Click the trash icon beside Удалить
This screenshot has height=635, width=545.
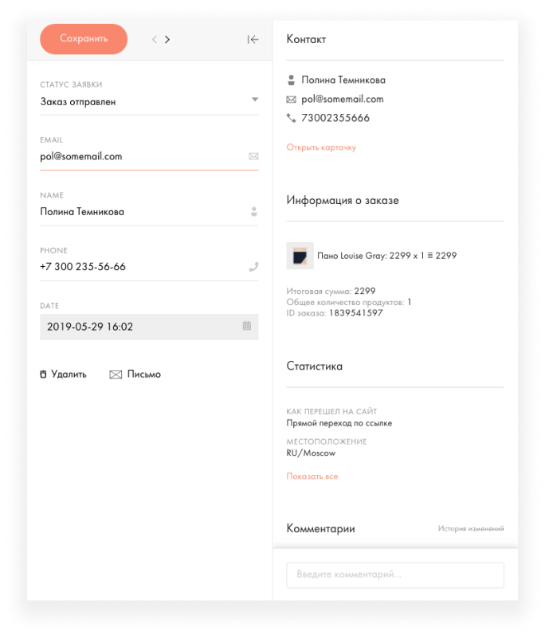coord(43,374)
